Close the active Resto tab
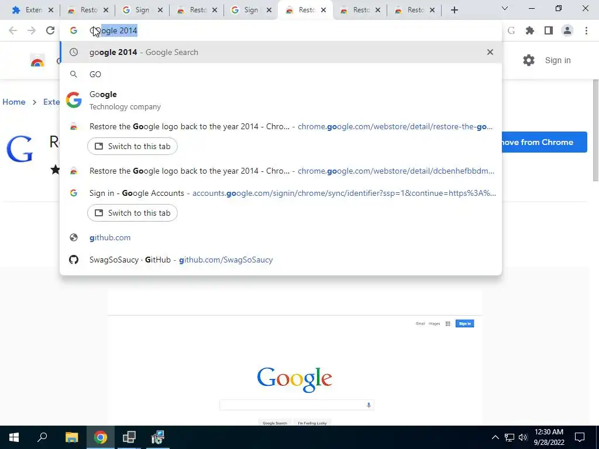 [x=323, y=10]
